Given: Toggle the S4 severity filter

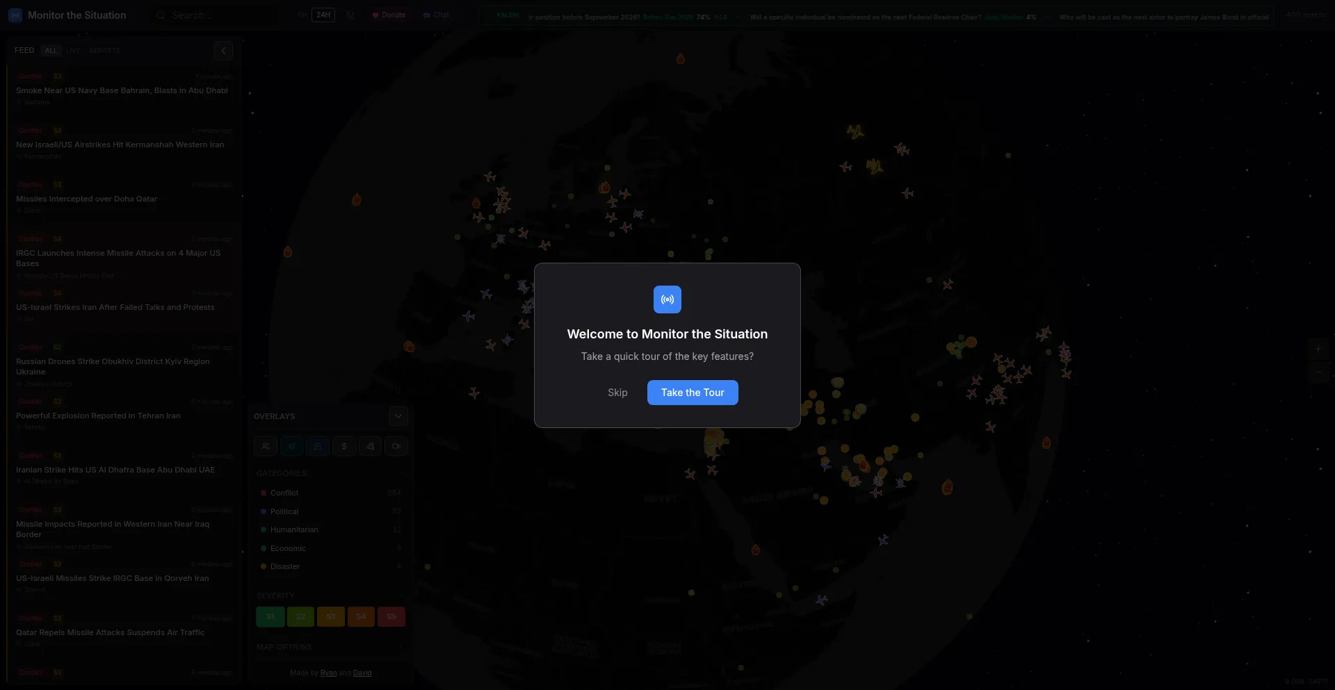Looking at the screenshot, I should point(361,616).
